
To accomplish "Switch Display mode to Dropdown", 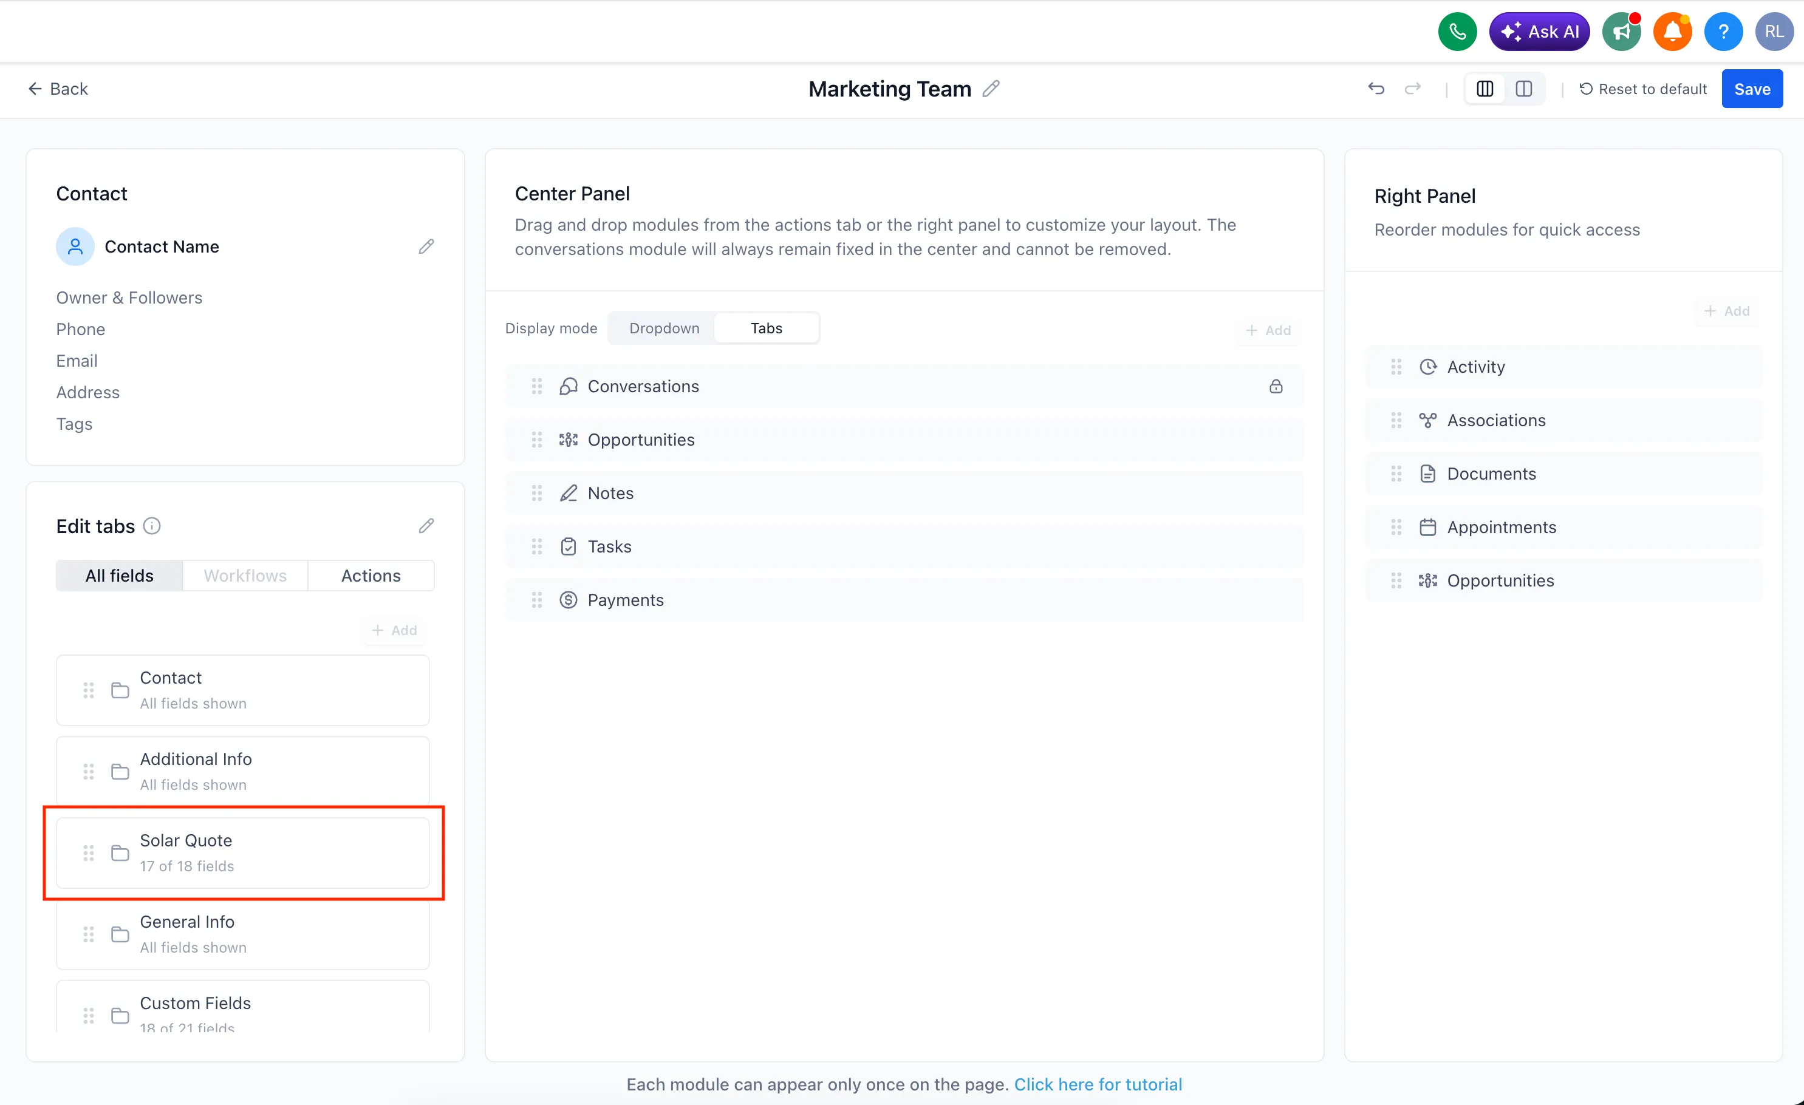I will (663, 328).
